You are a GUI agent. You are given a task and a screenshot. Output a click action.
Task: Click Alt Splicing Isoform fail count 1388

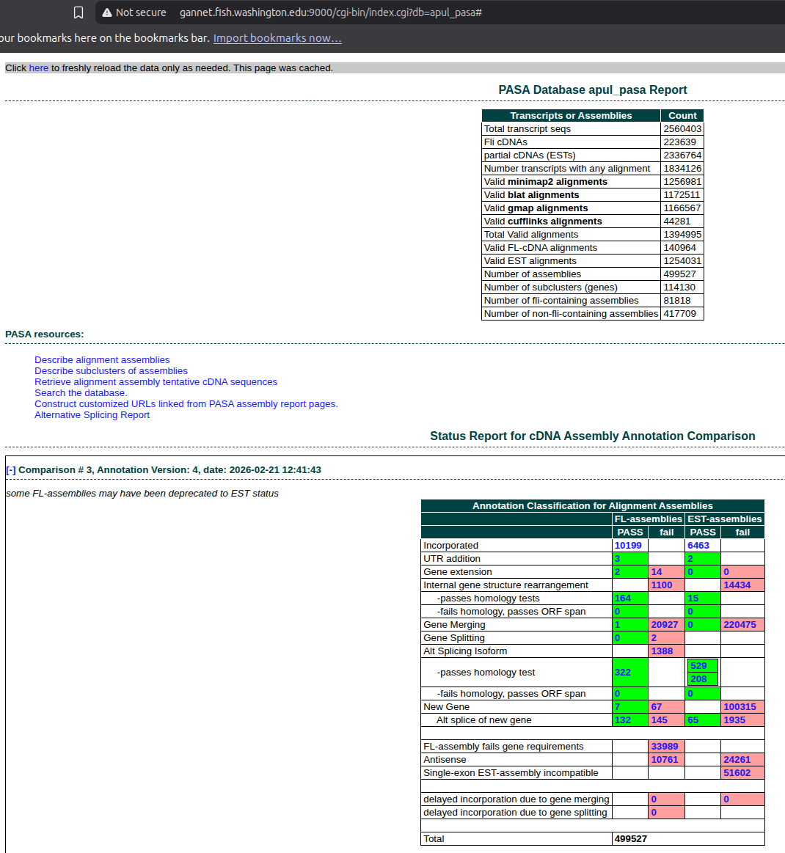[662, 651]
